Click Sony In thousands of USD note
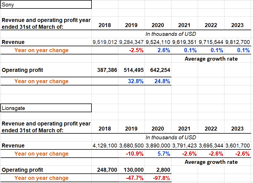253x183 pixels. pyautogui.click(x=171, y=34)
